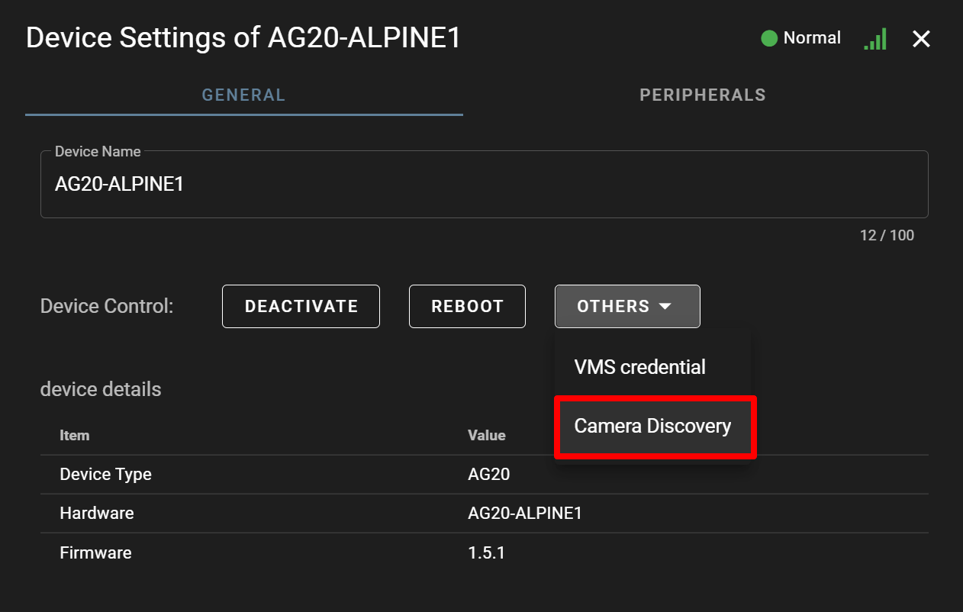Click the Normal status label
The image size is (963, 612).
pos(812,38)
